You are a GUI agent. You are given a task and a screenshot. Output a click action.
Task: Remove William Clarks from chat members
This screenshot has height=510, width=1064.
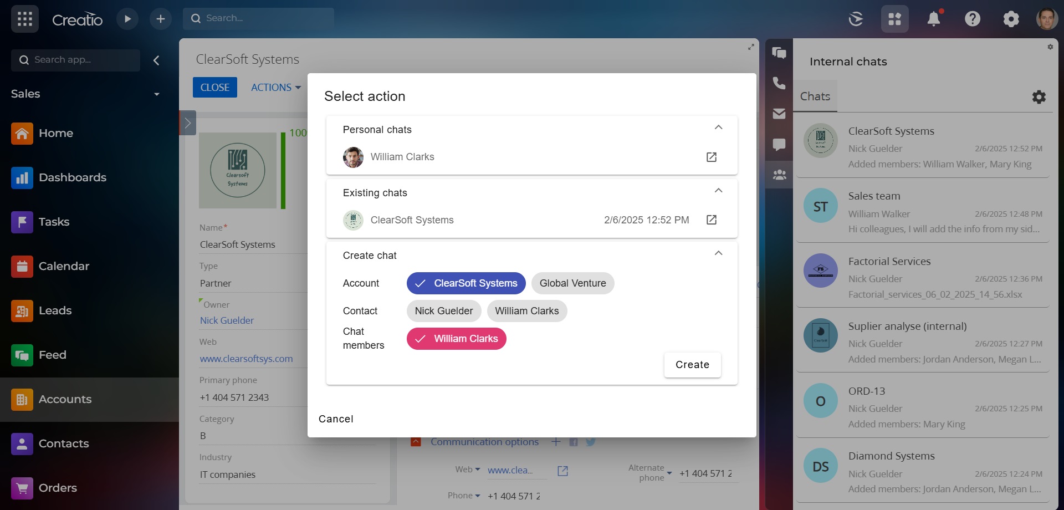point(457,339)
